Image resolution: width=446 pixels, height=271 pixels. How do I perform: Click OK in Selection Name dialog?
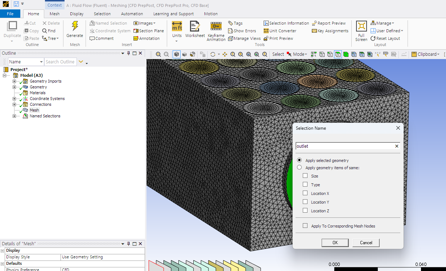point(335,243)
